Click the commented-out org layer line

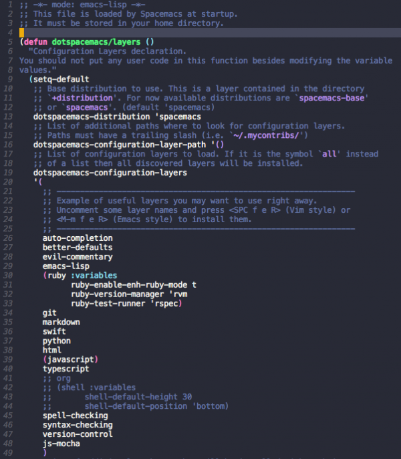(57, 378)
